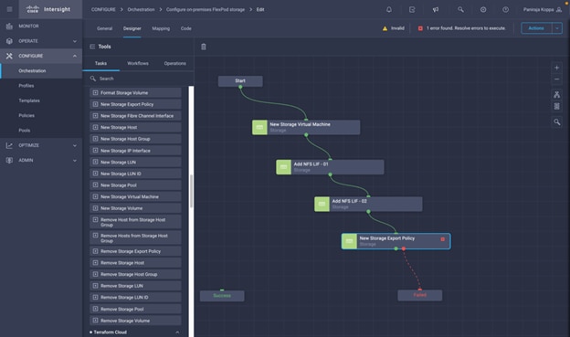Image resolution: width=570 pixels, height=337 pixels.
Task: Open the announcements megaphone icon
Action: pyautogui.click(x=436, y=10)
